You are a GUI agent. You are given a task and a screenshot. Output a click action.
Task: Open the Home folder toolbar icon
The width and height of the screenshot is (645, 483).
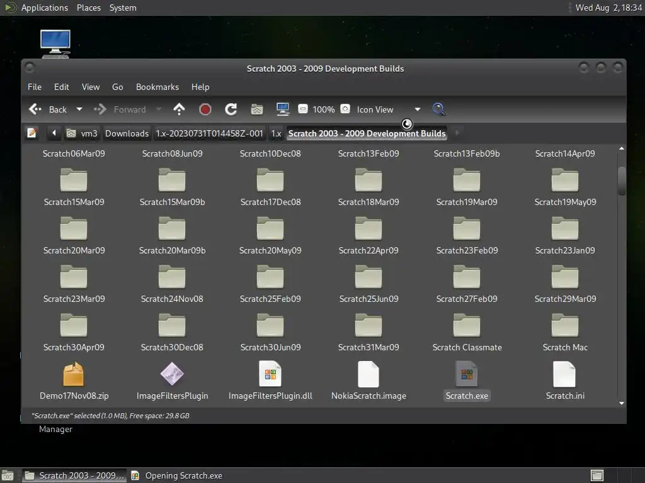[x=257, y=109]
